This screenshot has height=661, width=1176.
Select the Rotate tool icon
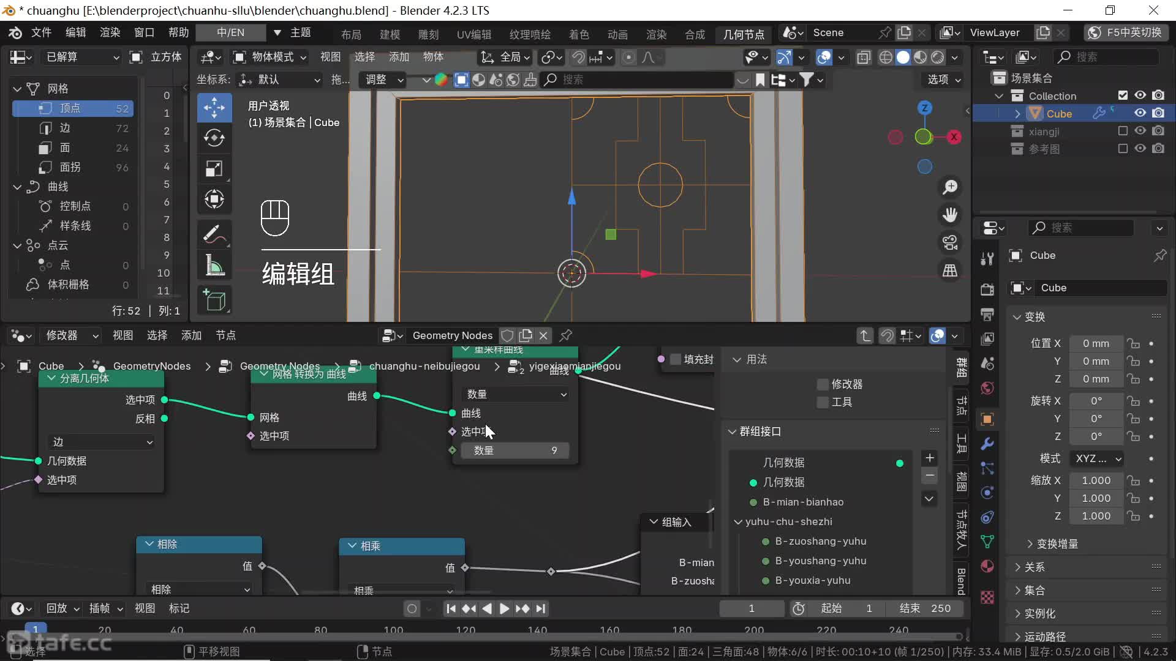214,138
